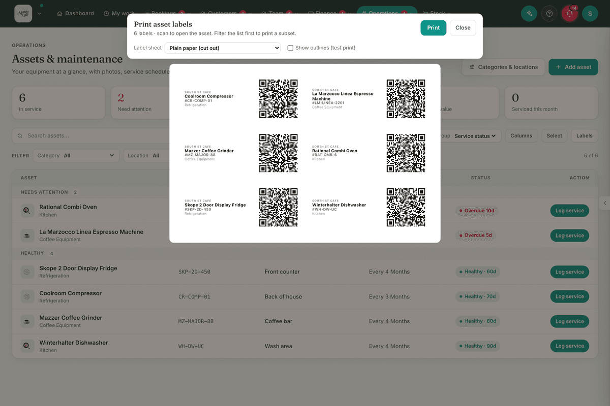Screen dimensions: 610x406
Task: Enable Show outlines (test print) checkbox
Action: click(290, 48)
